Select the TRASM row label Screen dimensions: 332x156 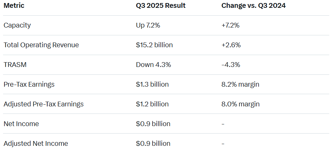(15, 65)
